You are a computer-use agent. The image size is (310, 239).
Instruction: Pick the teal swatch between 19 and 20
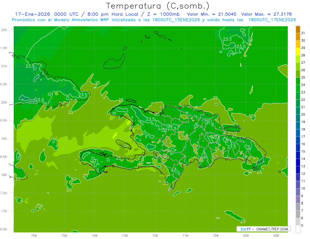(x=298, y=118)
